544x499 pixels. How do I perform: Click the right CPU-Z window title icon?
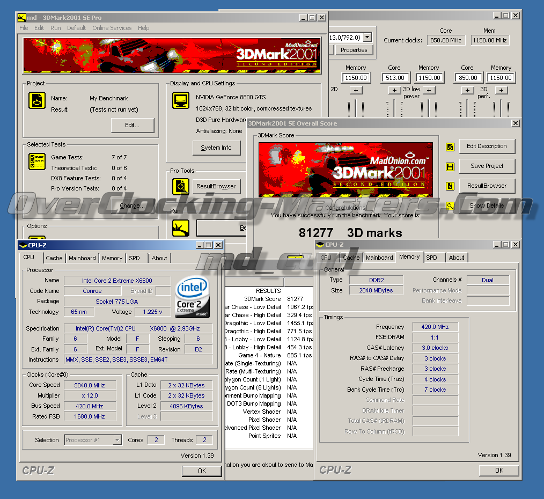[320, 245]
